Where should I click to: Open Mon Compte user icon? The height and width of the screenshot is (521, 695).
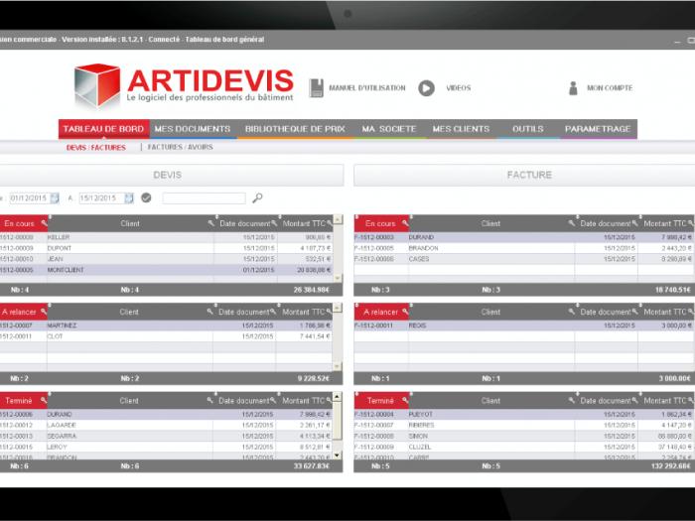573,87
